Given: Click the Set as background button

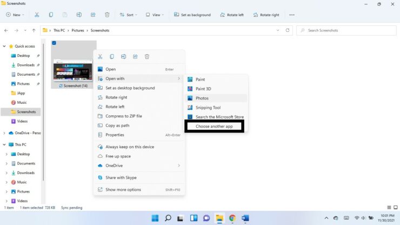Looking at the screenshot, I should tap(192, 15).
